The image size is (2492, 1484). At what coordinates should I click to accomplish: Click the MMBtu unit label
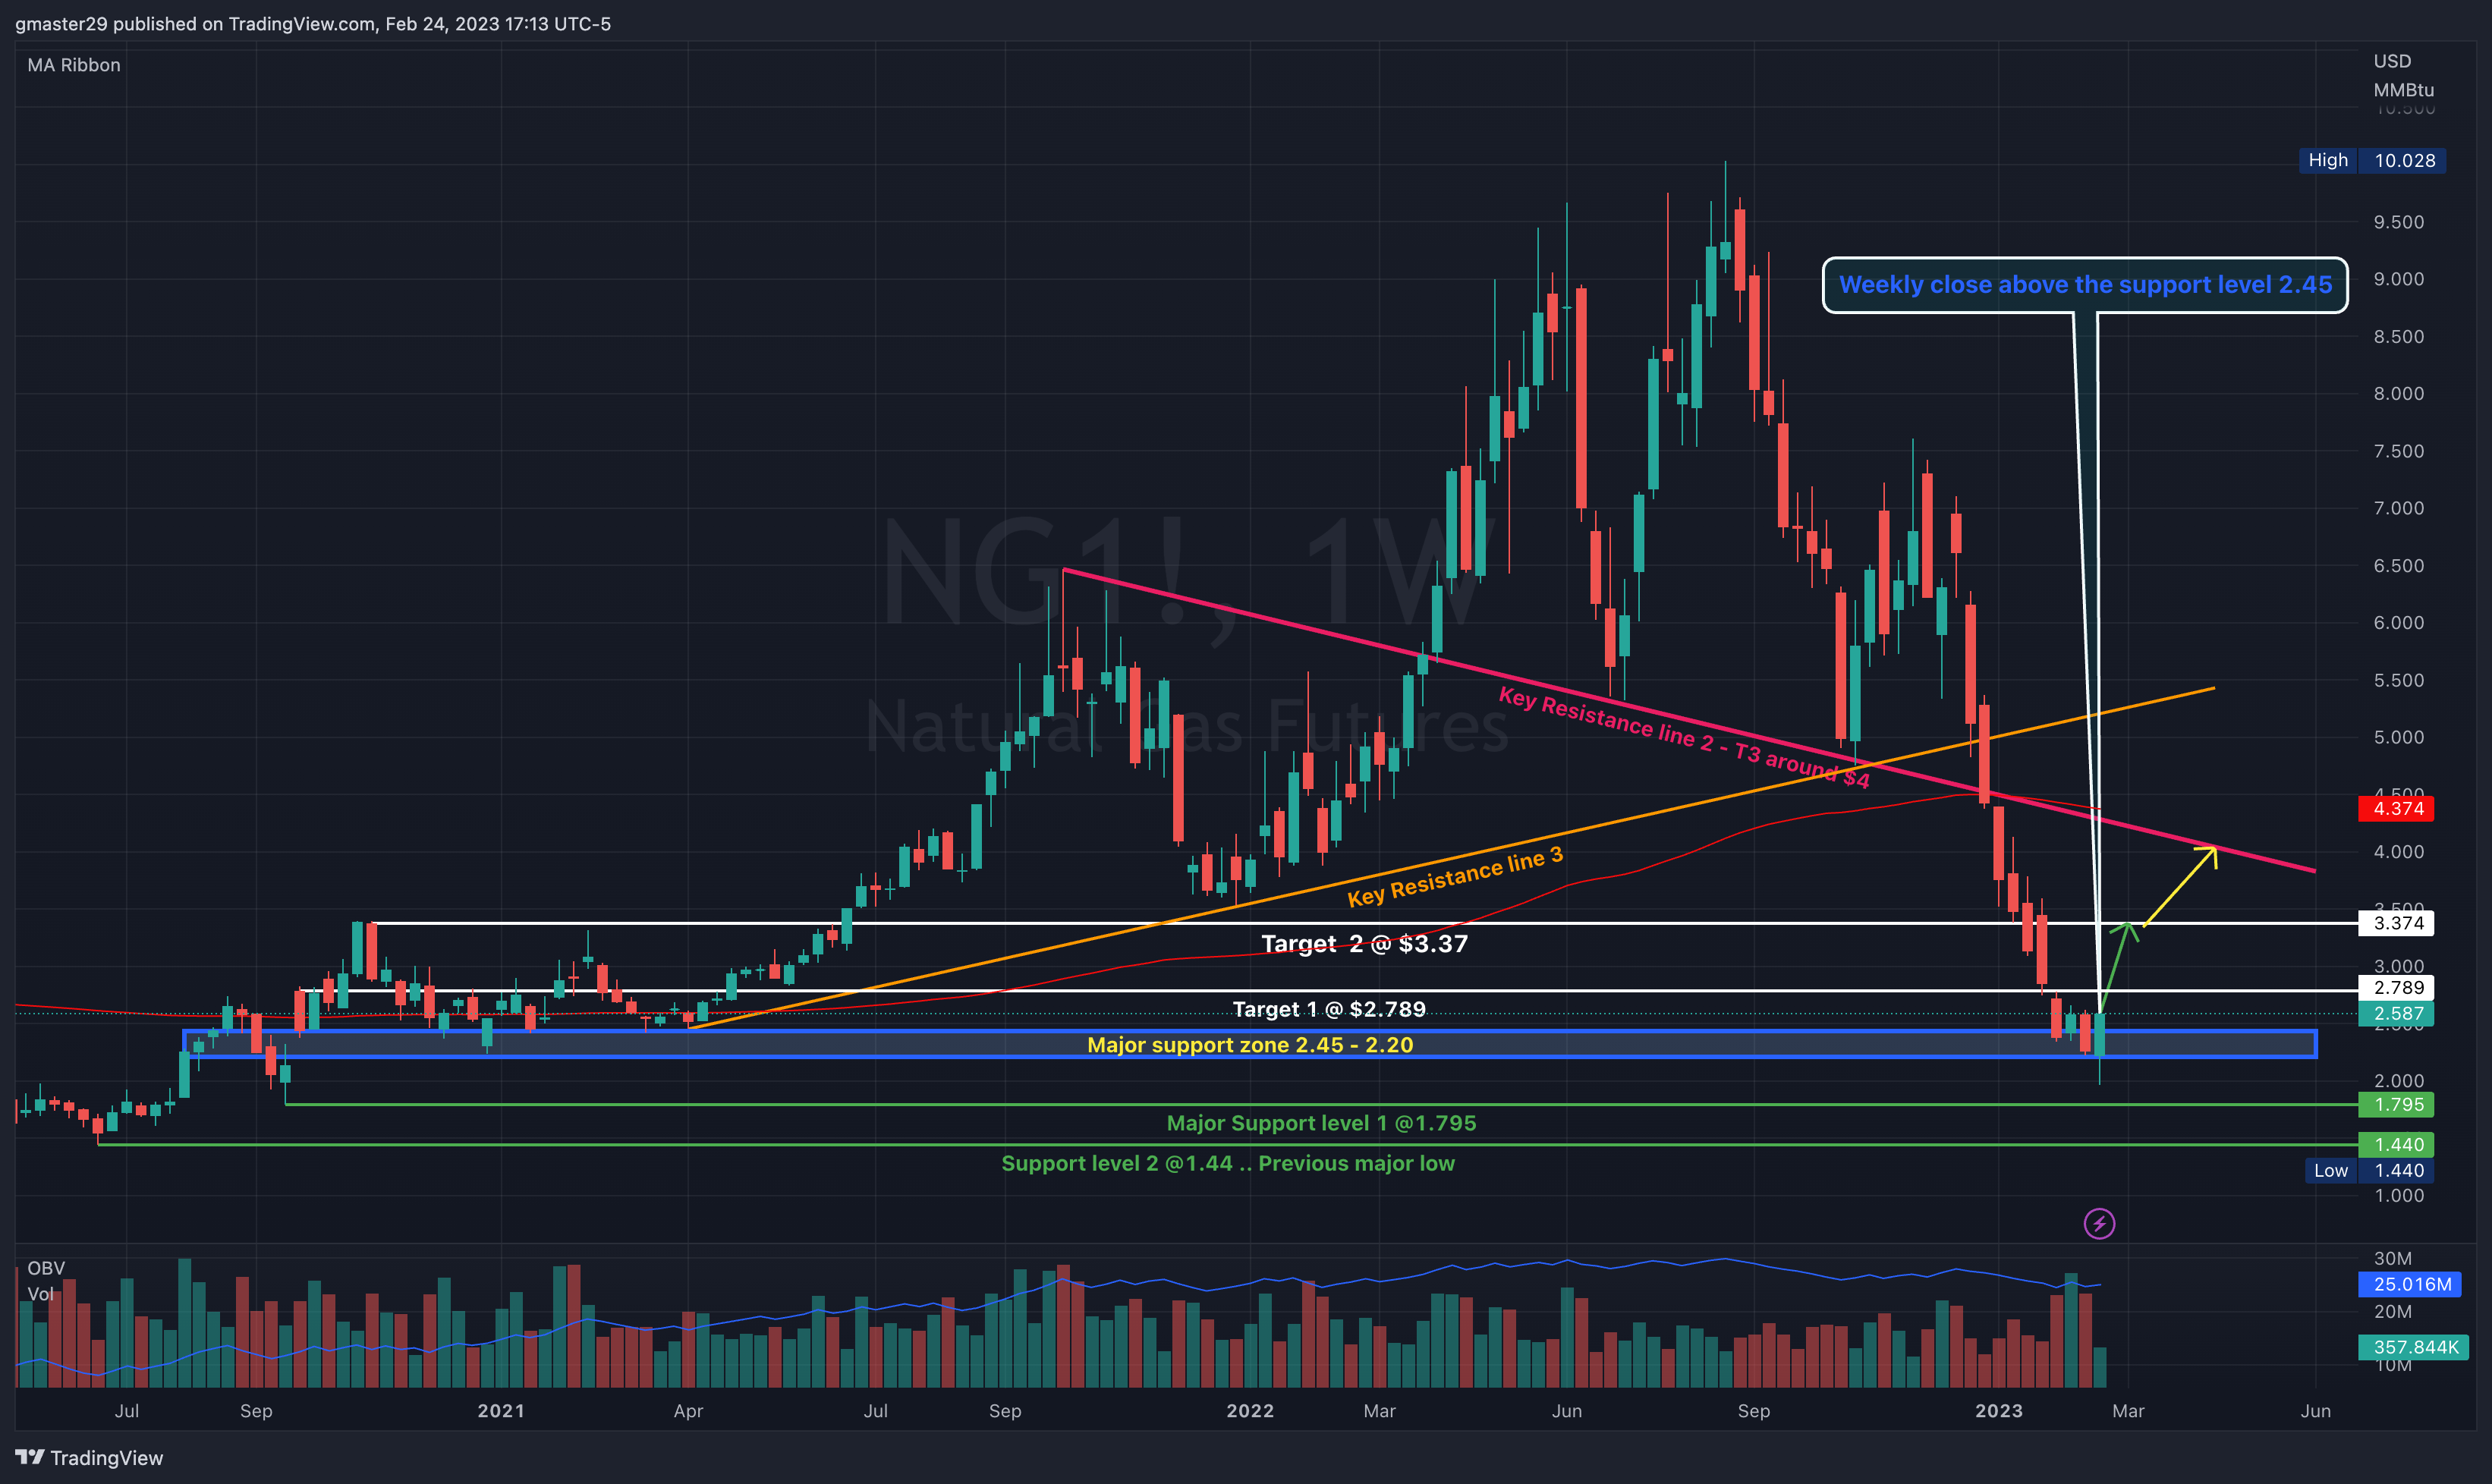(2404, 90)
